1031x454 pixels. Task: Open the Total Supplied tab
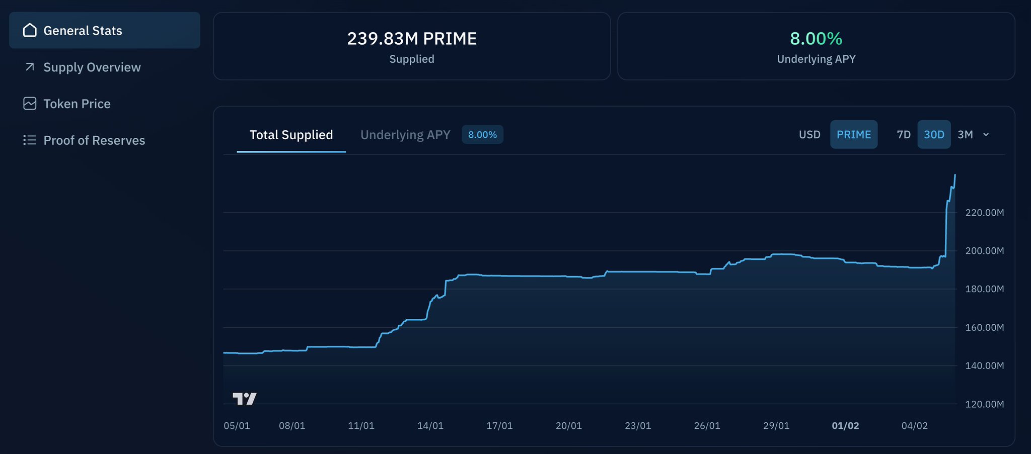coord(291,135)
